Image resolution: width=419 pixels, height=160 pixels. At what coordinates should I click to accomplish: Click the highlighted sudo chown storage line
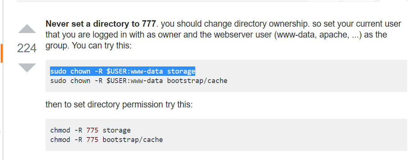pyautogui.click(x=123, y=71)
